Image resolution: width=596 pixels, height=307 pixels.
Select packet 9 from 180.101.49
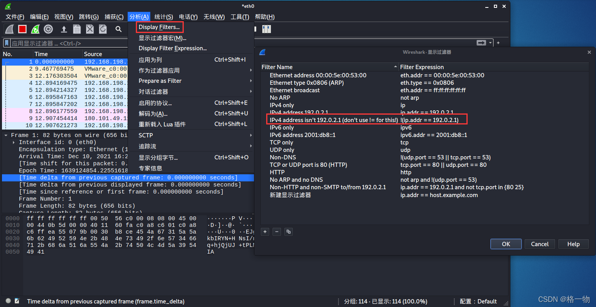65,118
